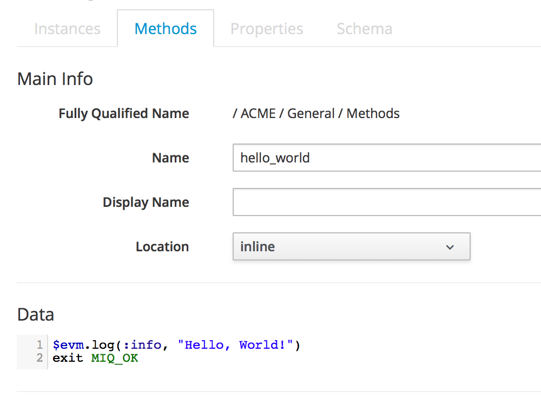
Task: Click the Name field containing hello_world
Action: pyautogui.click(x=386, y=158)
